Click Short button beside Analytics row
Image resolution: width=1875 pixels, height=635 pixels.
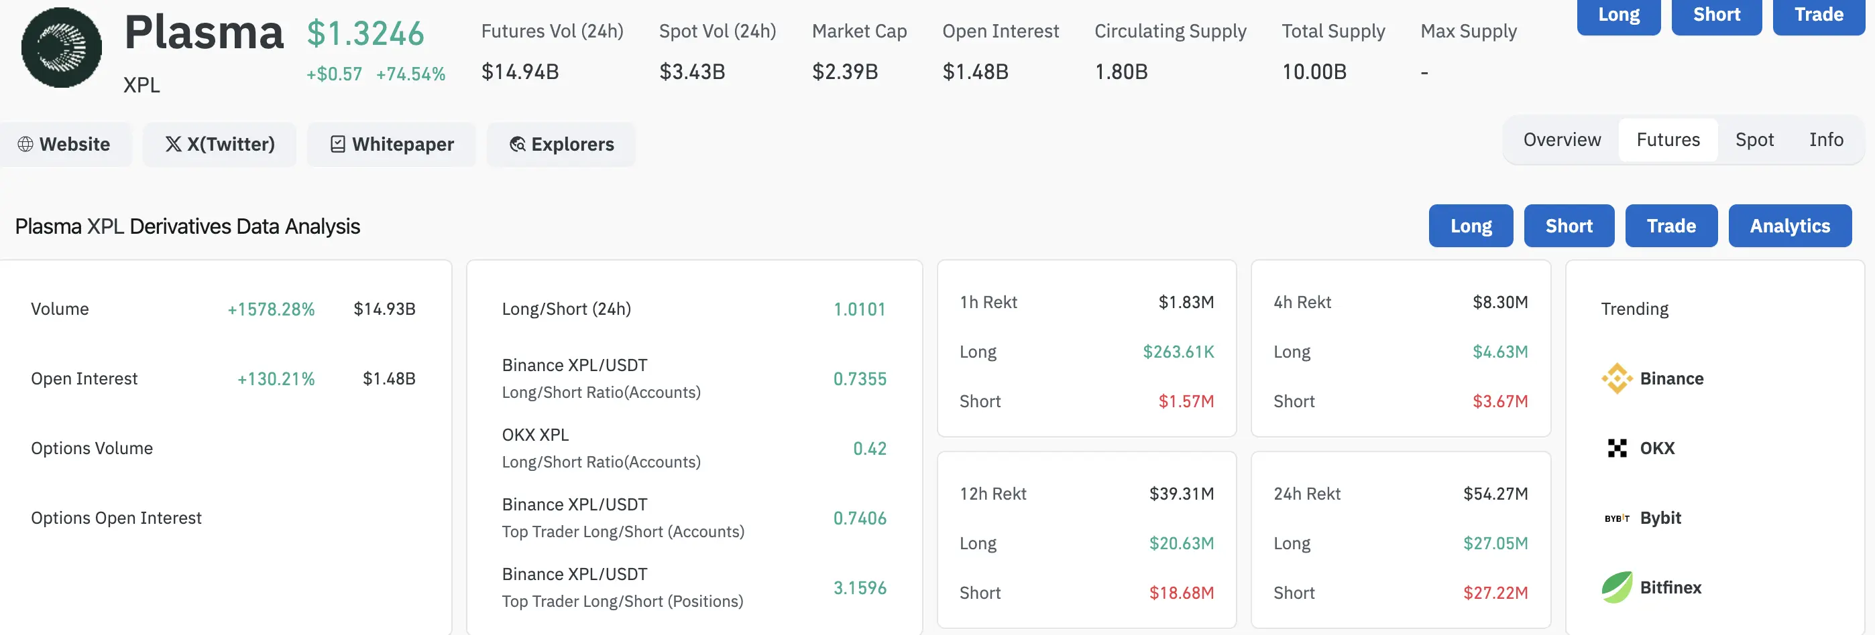tap(1569, 226)
